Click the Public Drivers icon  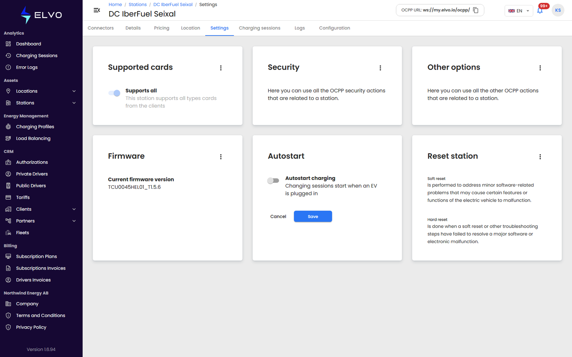pyautogui.click(x=8, y=186)
